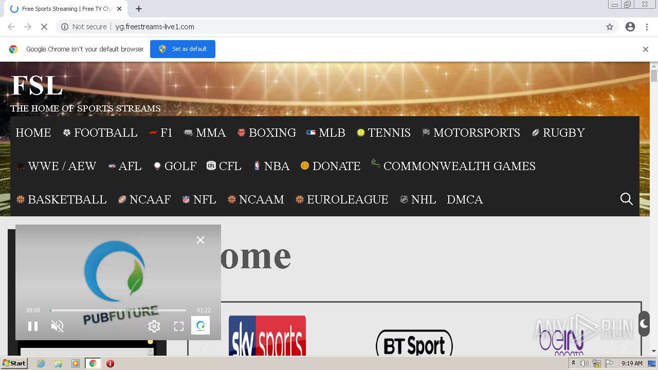Click the FSL site logo title

click(x=37, y=85)
